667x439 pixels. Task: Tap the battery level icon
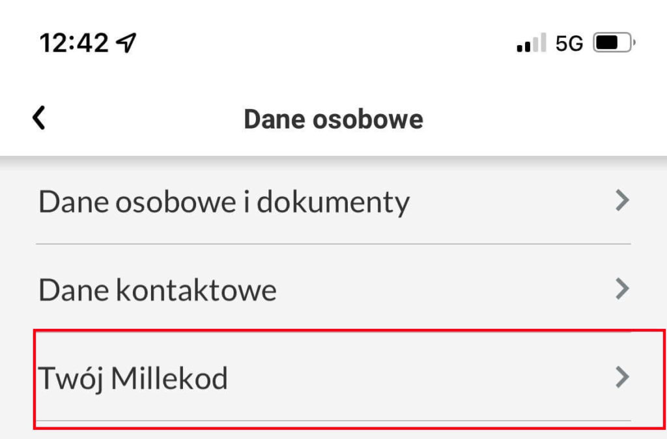point(611,42)
